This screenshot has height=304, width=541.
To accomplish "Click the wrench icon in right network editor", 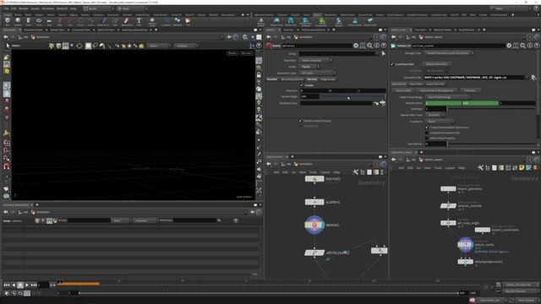I will coord(480,168).
